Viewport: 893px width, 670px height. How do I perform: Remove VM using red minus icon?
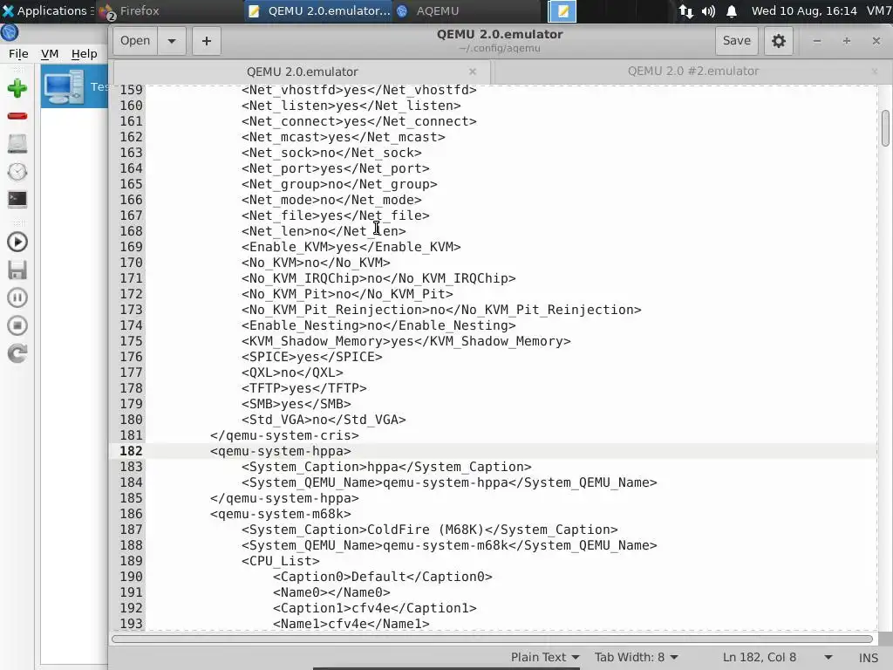point(17,116)
